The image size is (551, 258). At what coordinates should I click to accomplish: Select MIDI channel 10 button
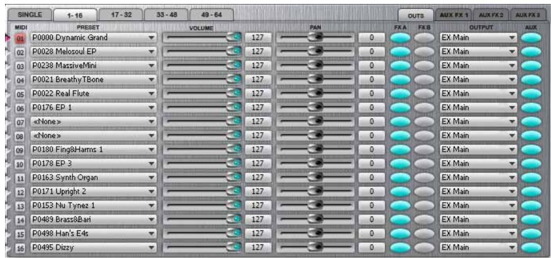click(x=20, y=164)
